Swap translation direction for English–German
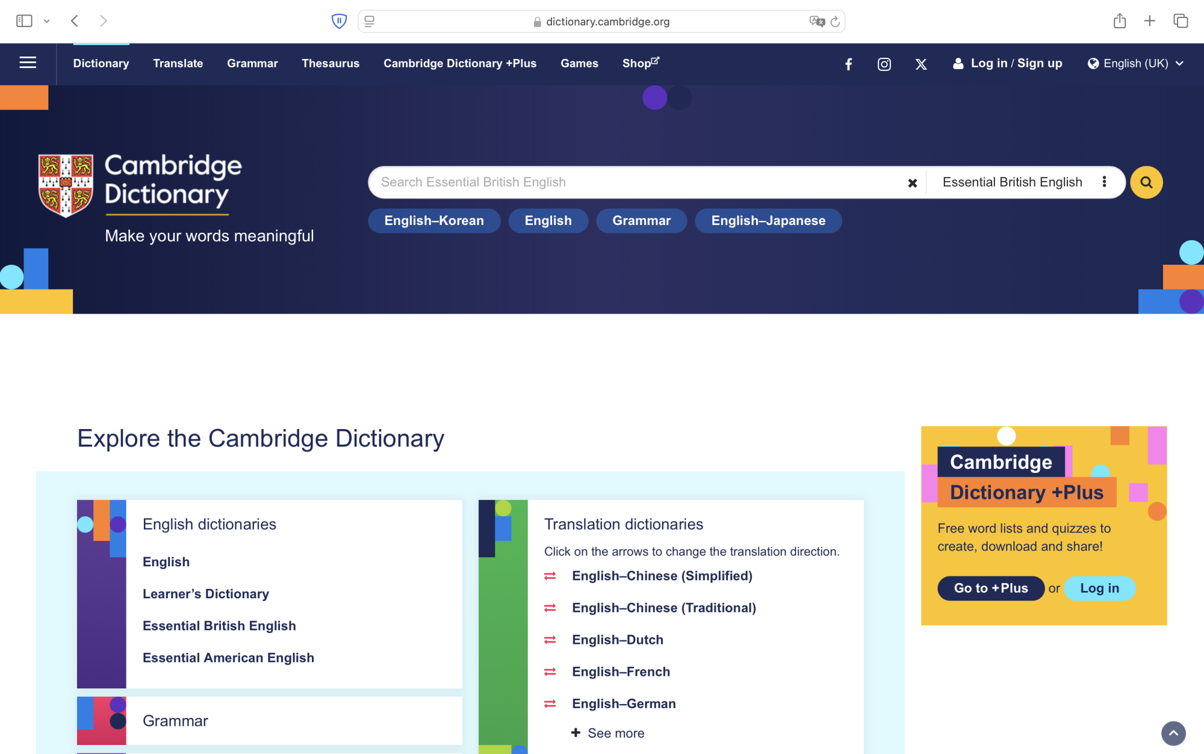This screenshot has width=1204, height=754. click(x=550, y=703)
